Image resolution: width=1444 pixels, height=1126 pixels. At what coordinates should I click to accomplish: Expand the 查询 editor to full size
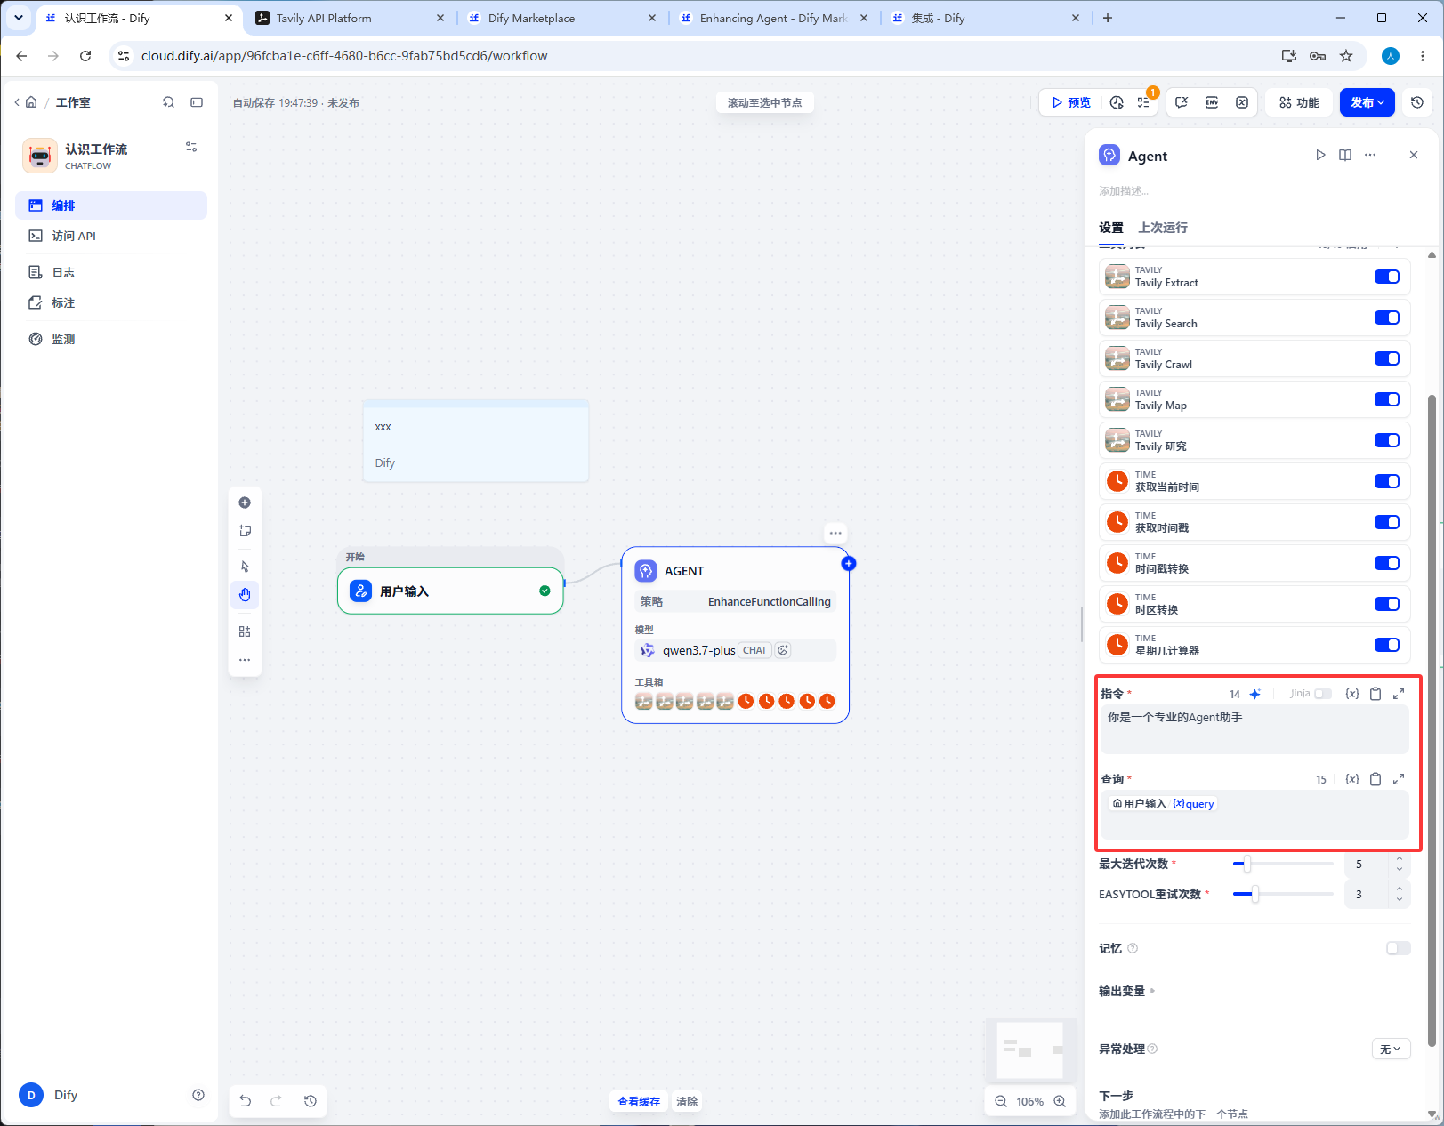click(x=1399, y=779)
